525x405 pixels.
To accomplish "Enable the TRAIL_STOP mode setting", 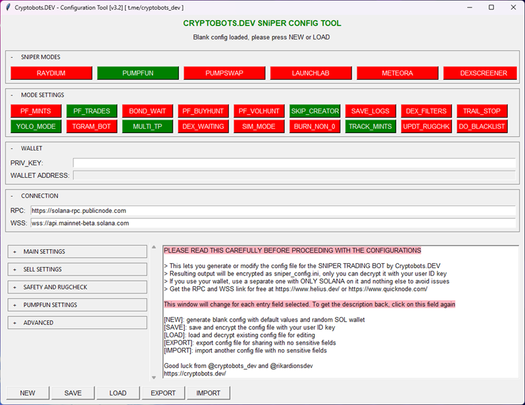I will click(482, 111).
